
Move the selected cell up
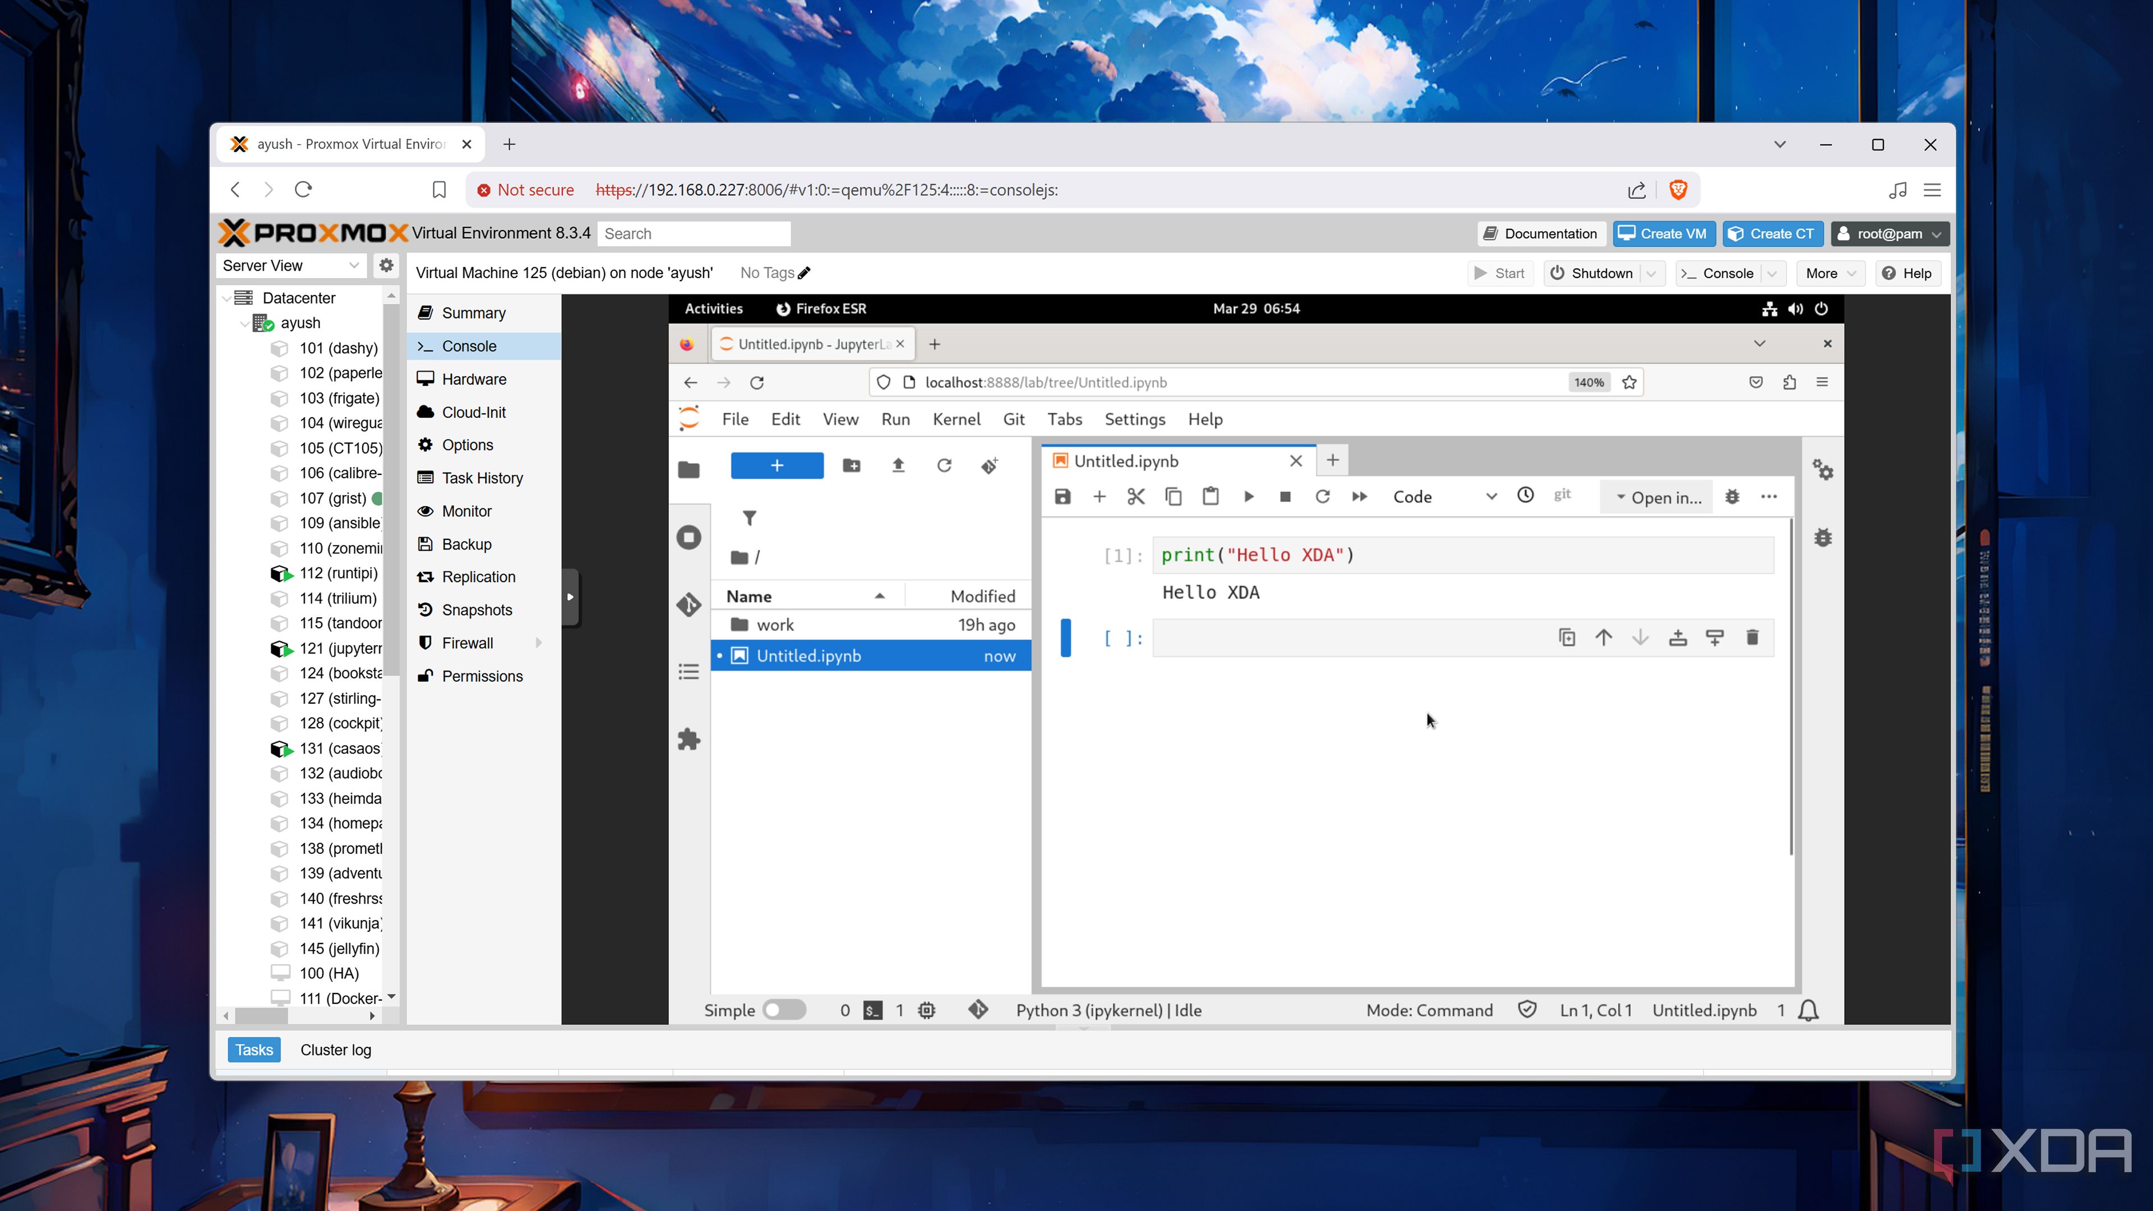tap(1604, 637)
